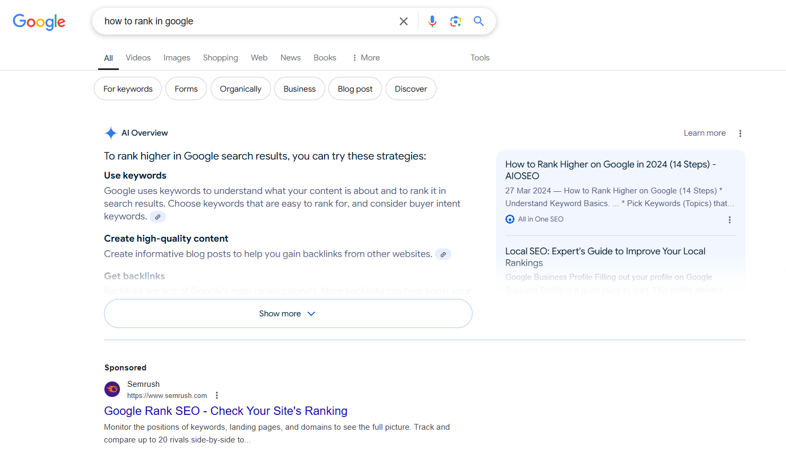
Task: Click the All in One SEO favicon
Action: click(510, 219)
